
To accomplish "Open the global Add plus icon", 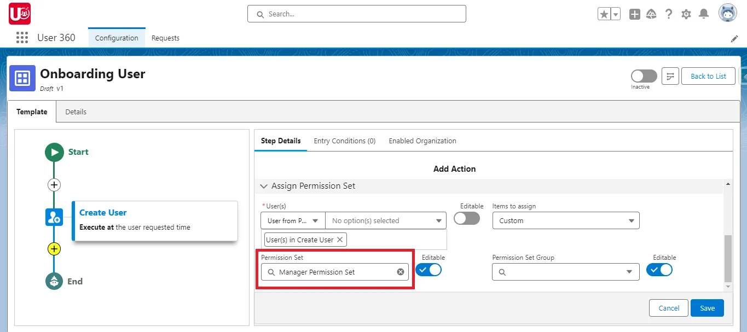I will pos(634,13).
